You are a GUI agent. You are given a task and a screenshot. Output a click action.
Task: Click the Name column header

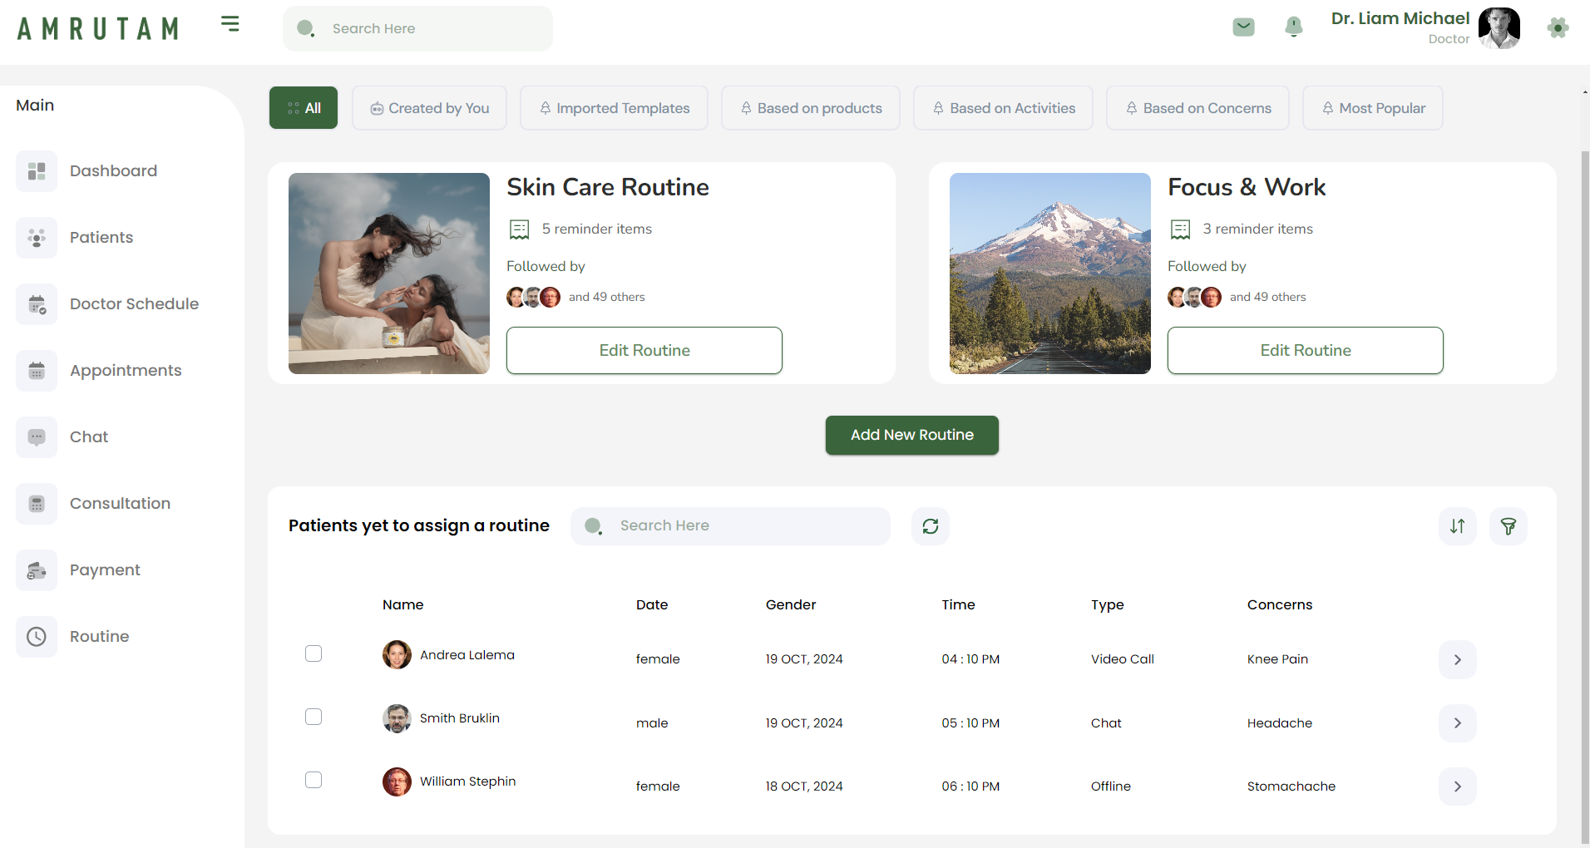click(x=403, y=605)
